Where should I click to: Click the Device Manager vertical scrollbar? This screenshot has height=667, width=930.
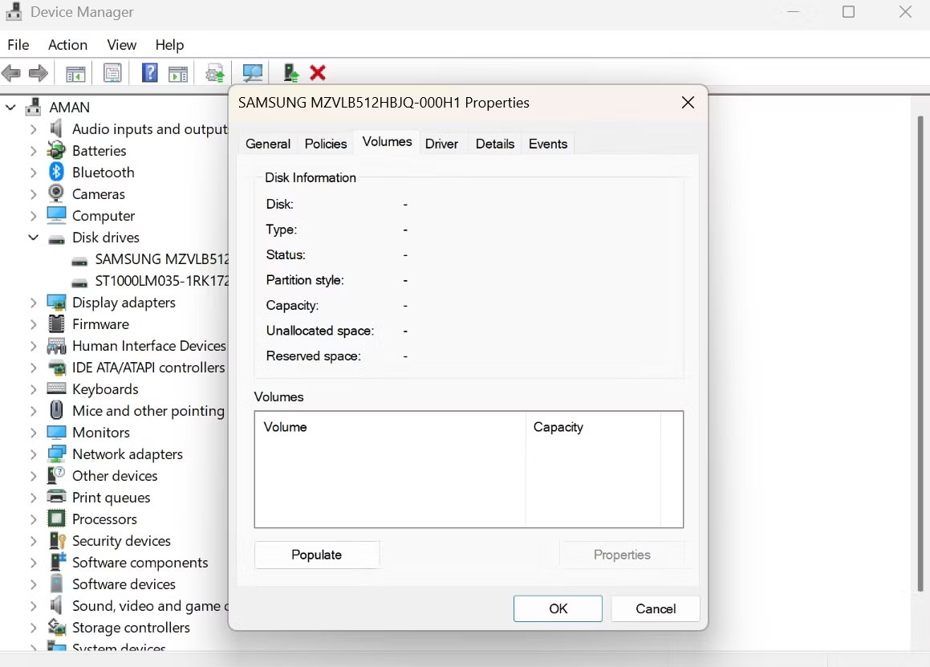920,353
